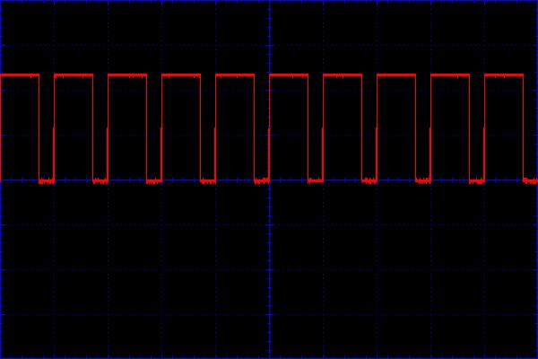This screenshot has height=359, width=538.
Task: Click the center crosshair where the solid axes intersect
Action: (x=269, y=179)
